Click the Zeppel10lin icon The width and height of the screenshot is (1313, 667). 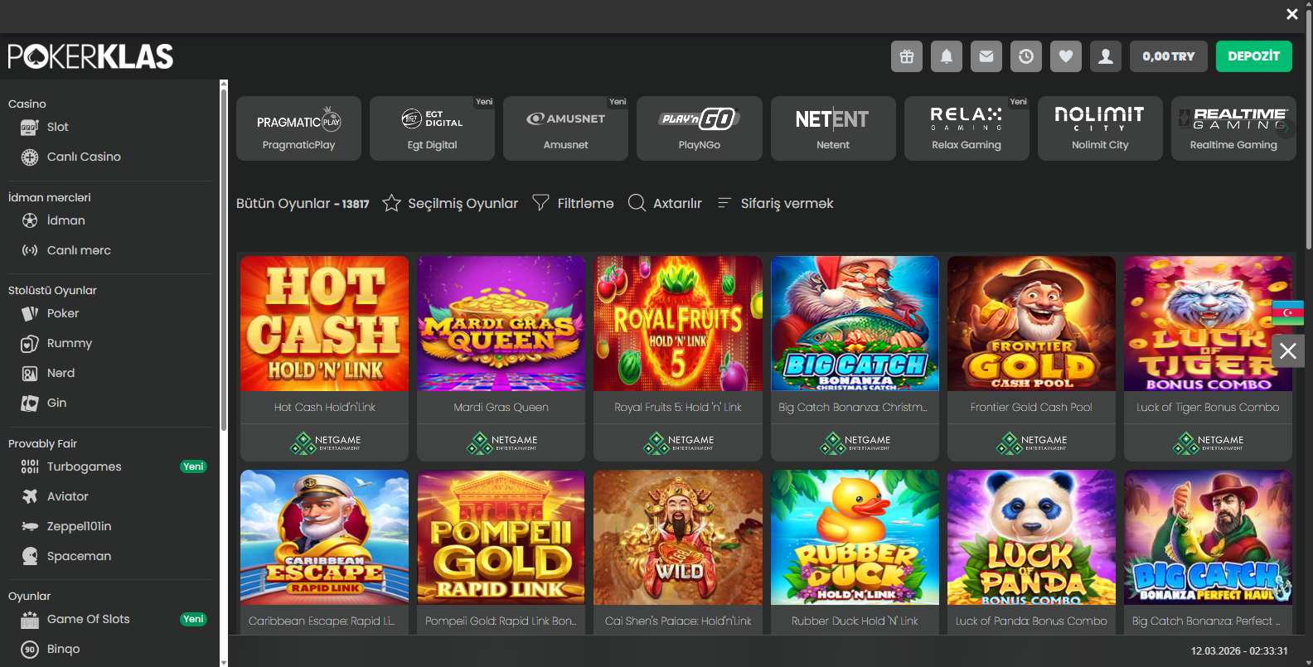(30, 526)
